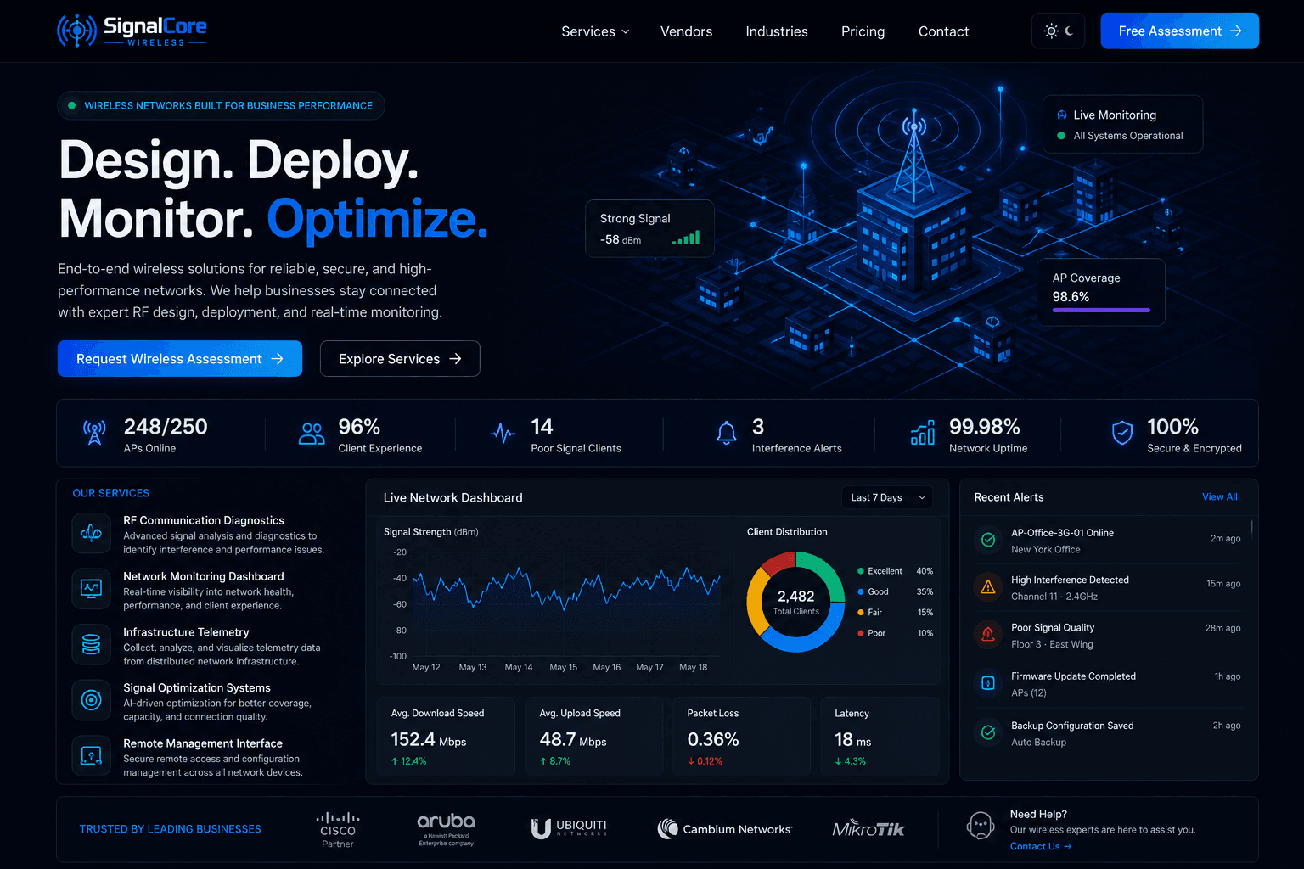
Task: Click the Client Distribution donut chart
Action: tap(795, 602)
